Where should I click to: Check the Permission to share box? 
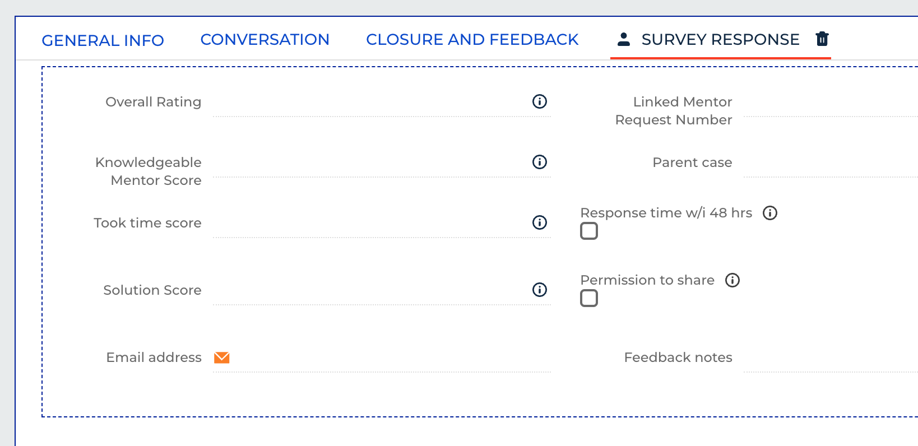point(589,298)
